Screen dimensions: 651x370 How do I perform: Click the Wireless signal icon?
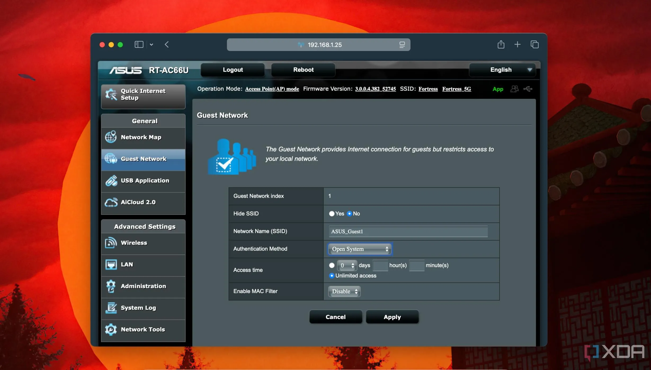coord(111,243)
